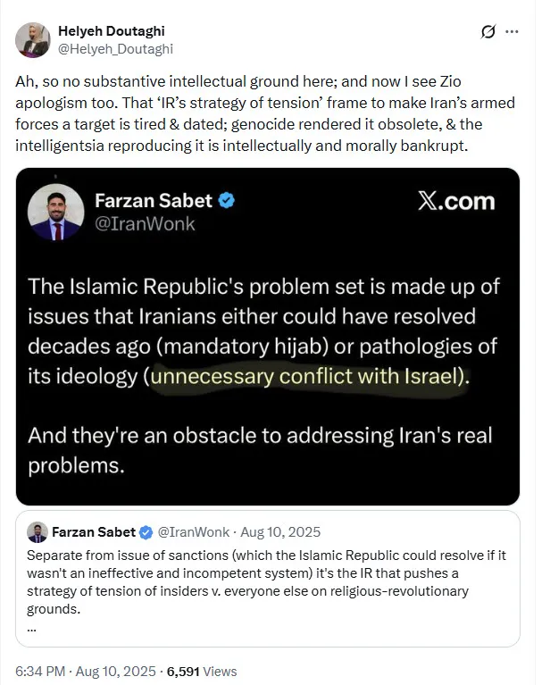This screenshot has height=685, width=550.
Task: Click the verified badge in quoted tweet
Action: pos(145,532)
